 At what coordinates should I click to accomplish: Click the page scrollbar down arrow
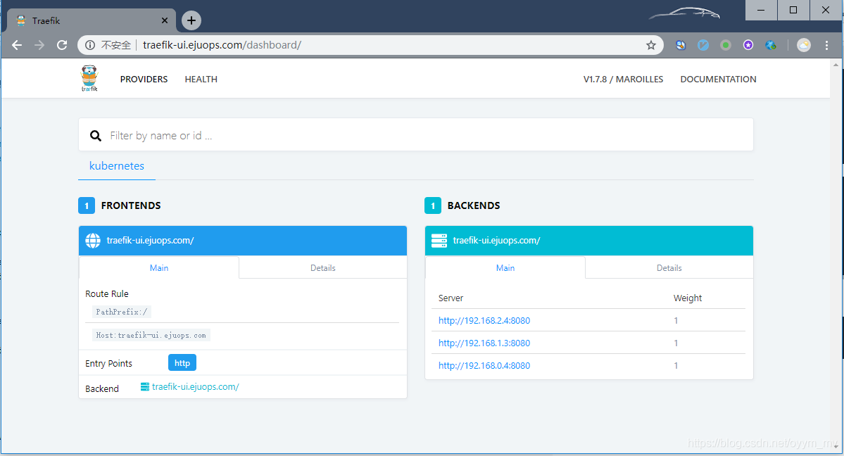(x=836, y=446)
